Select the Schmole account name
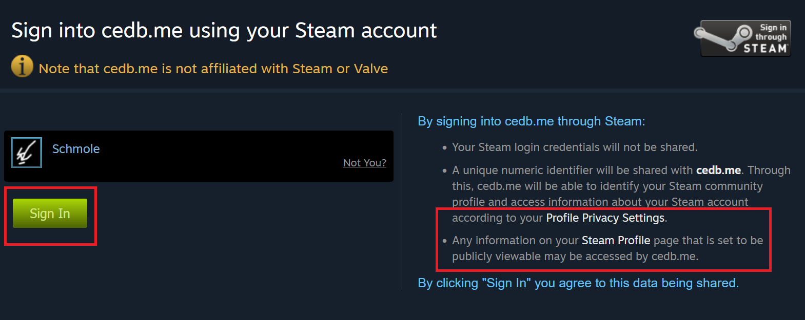This screenshot has height=320, width=805. [76, 149]
